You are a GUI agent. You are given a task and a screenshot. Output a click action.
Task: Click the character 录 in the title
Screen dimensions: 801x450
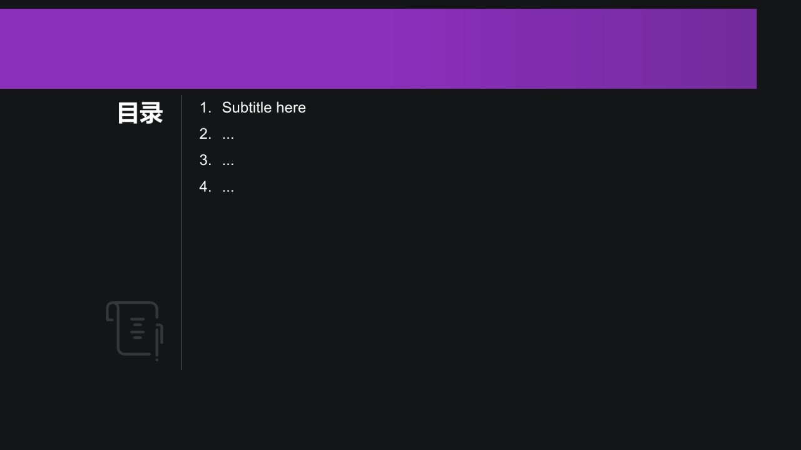(x=151, y=113)
